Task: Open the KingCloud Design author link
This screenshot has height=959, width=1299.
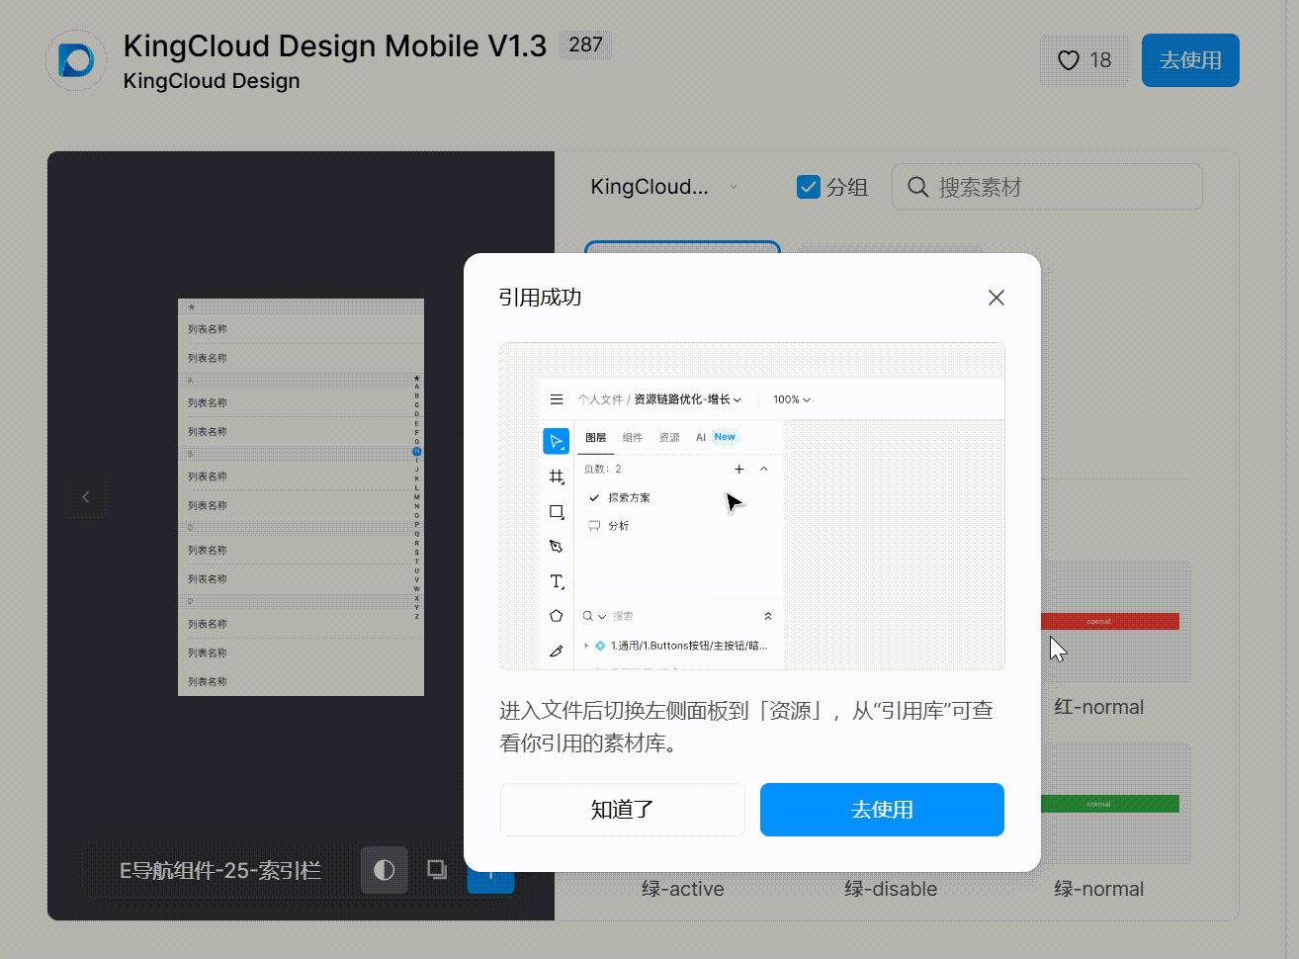Action: pos(212,81)
